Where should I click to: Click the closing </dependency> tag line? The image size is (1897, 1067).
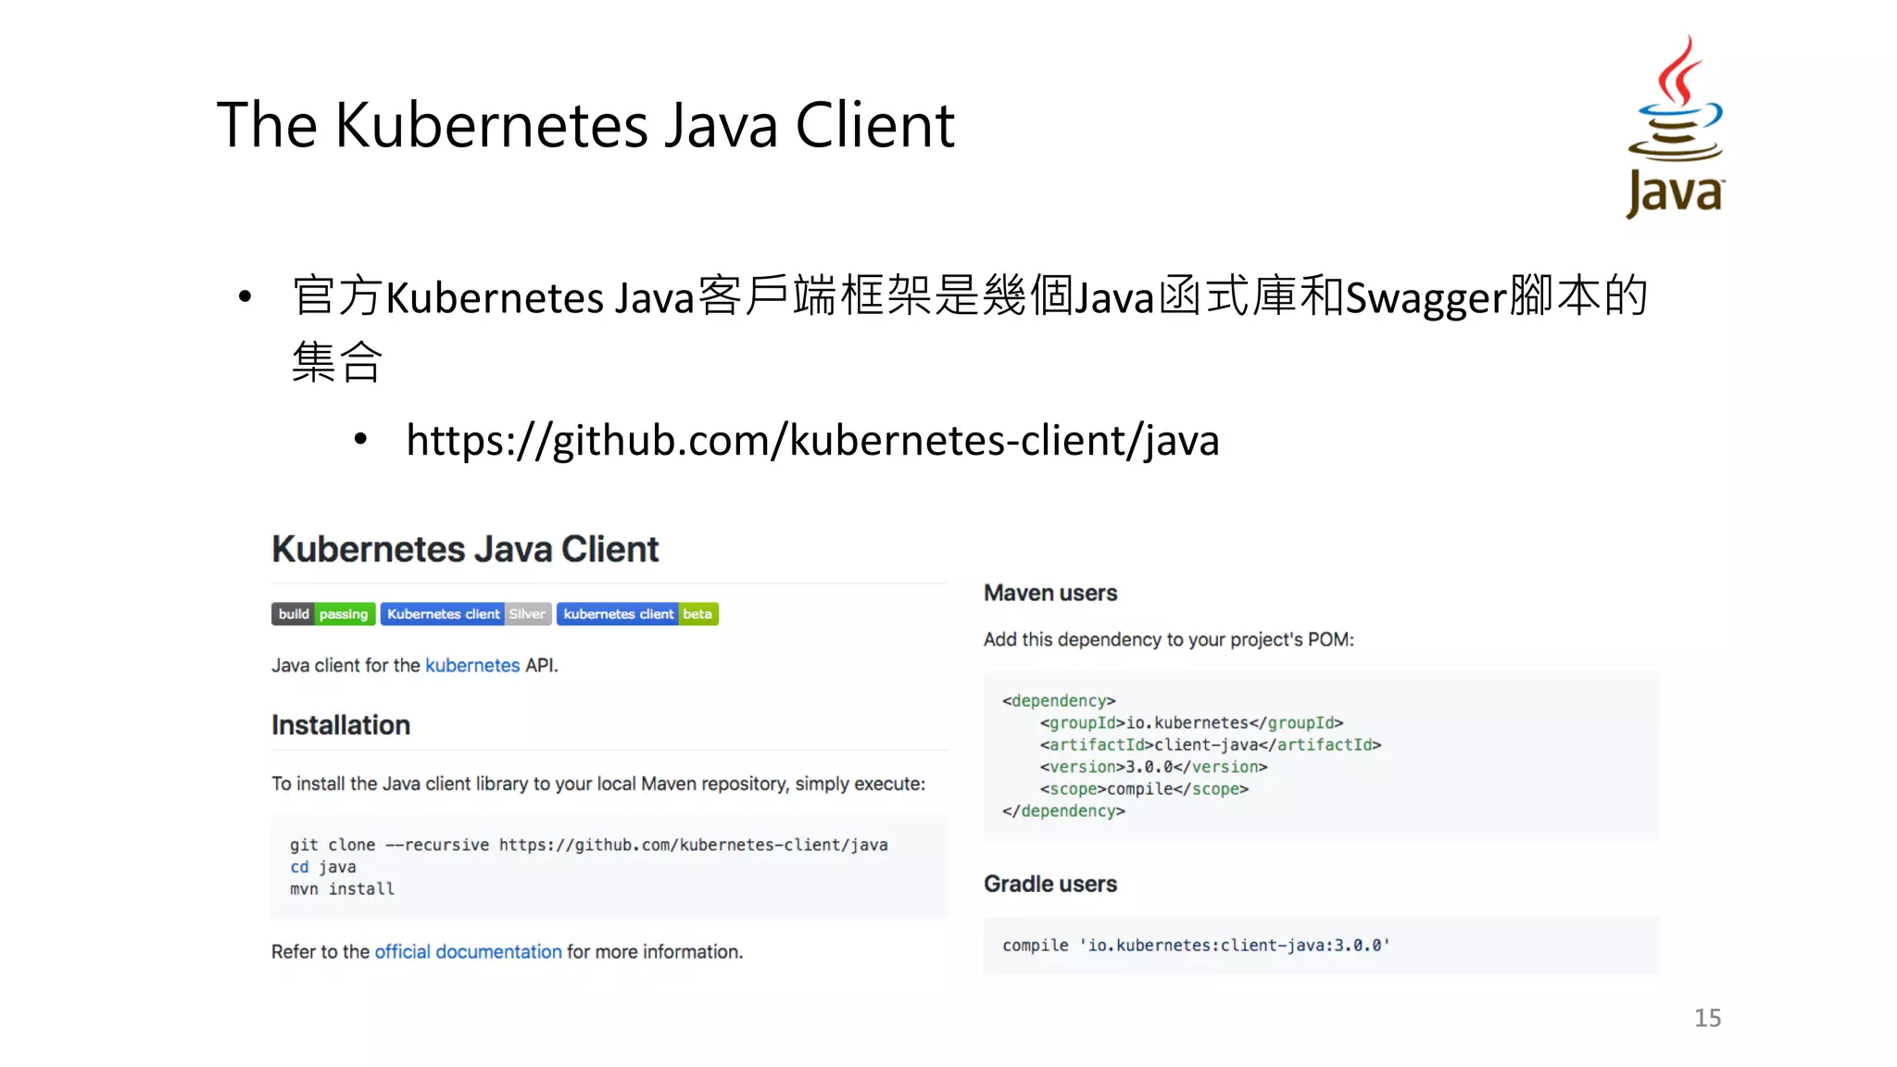[x=1063, y=811]
